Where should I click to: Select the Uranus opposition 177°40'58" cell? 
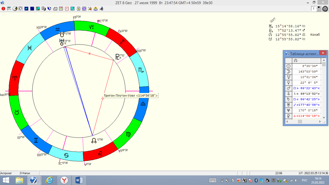click(x=307, y=105)
